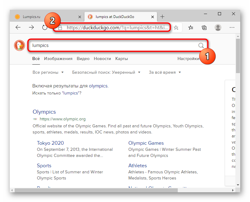Switch to the Новости search tab

point(102,58)
